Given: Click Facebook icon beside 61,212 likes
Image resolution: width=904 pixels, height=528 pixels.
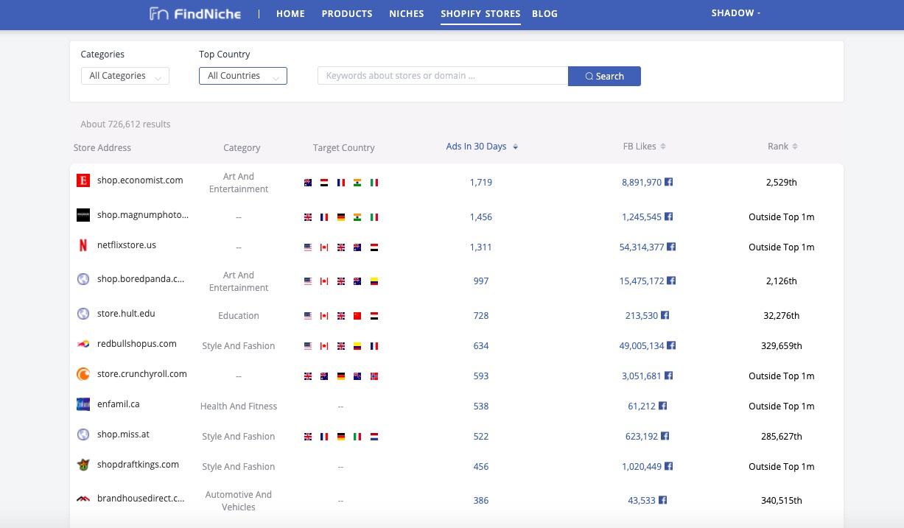Looking at the screenshot, I should [x=662, y=406].
